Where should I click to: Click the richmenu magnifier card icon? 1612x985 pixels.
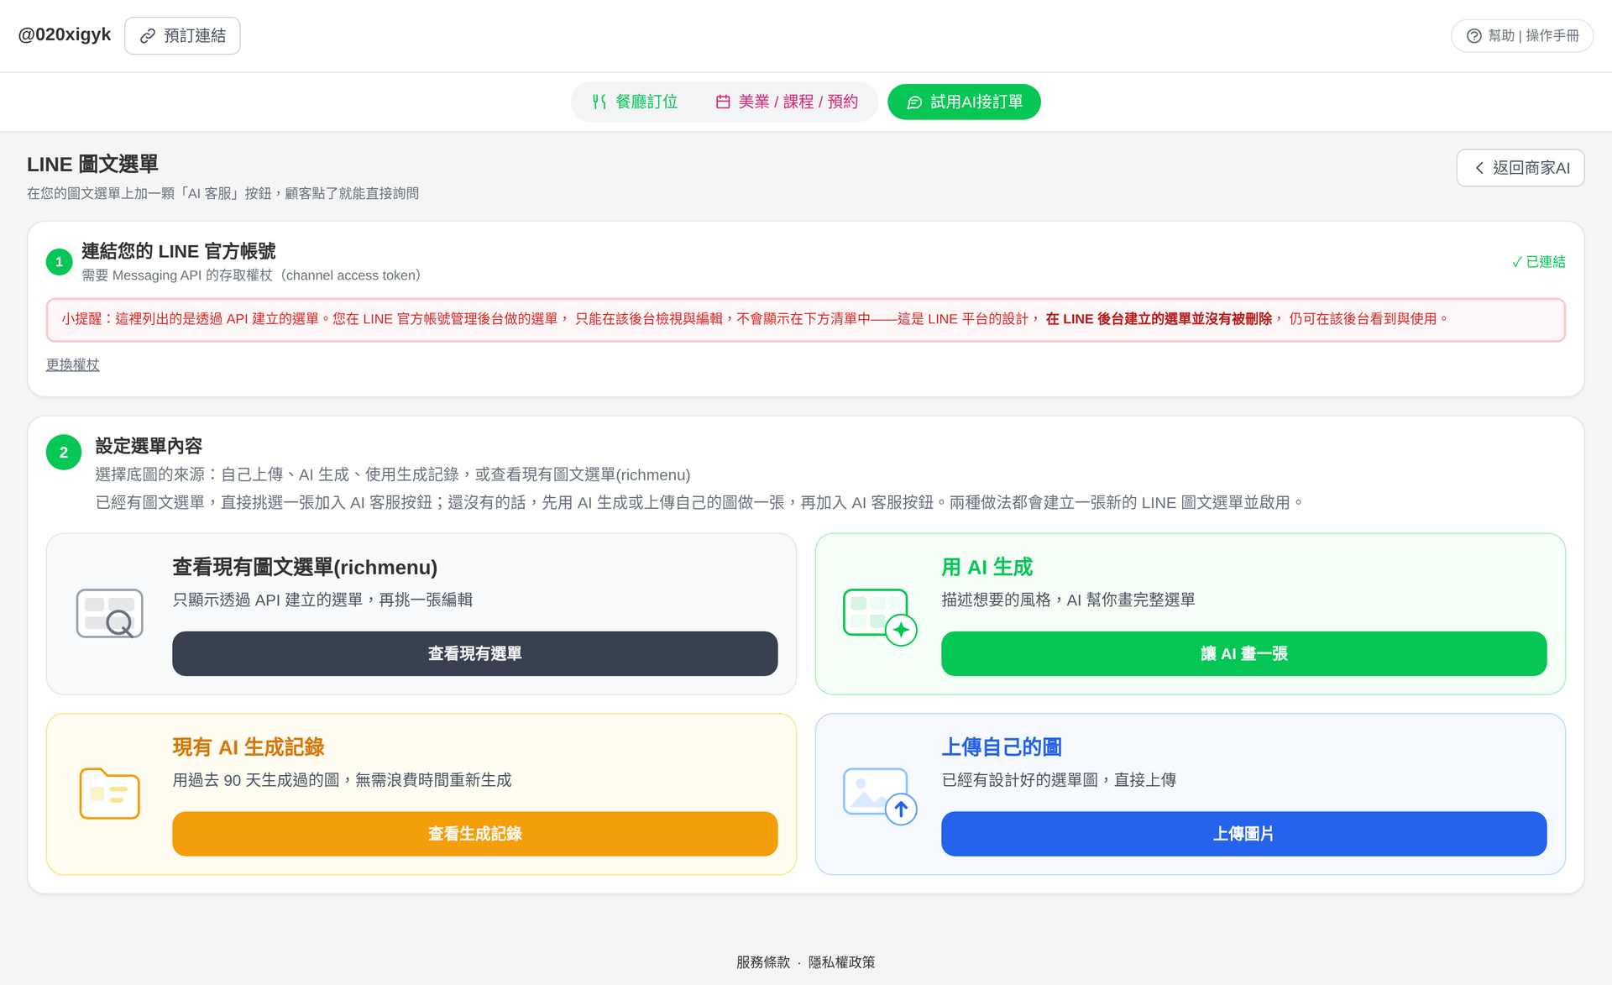109,614
